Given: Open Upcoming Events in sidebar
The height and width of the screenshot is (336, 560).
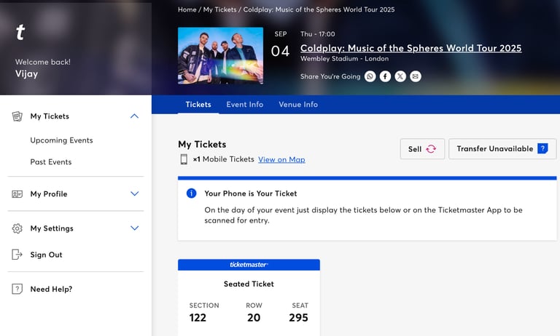Looking at the screenshot, I should point(61,140).
